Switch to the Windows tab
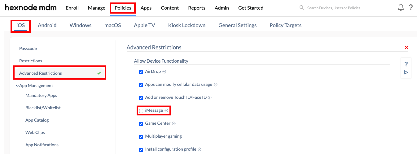 pos(81,25)
